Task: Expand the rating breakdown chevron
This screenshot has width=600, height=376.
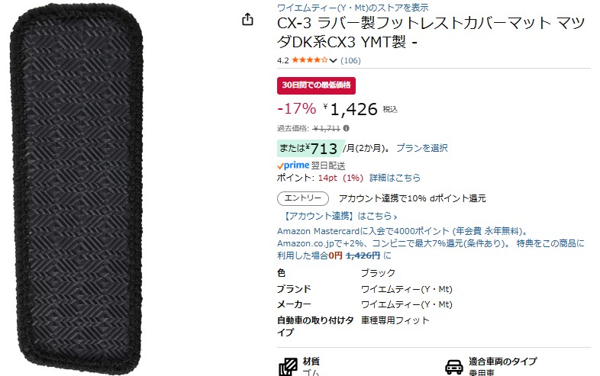Action: point(333,60)
